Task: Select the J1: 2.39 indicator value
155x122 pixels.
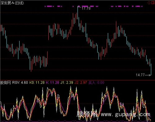Action: (x=67, y=82)
